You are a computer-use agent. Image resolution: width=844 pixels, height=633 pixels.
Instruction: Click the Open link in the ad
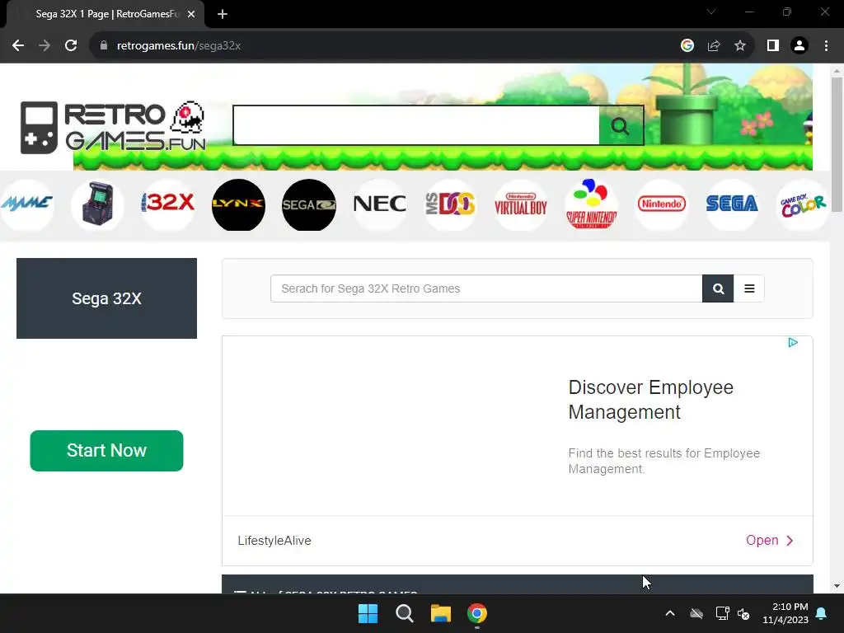[770, 541]
